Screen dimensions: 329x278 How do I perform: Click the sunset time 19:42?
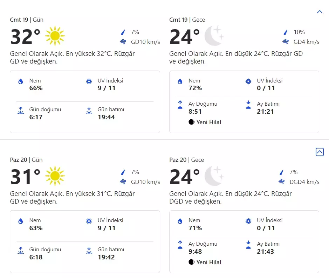coord(106,257)
